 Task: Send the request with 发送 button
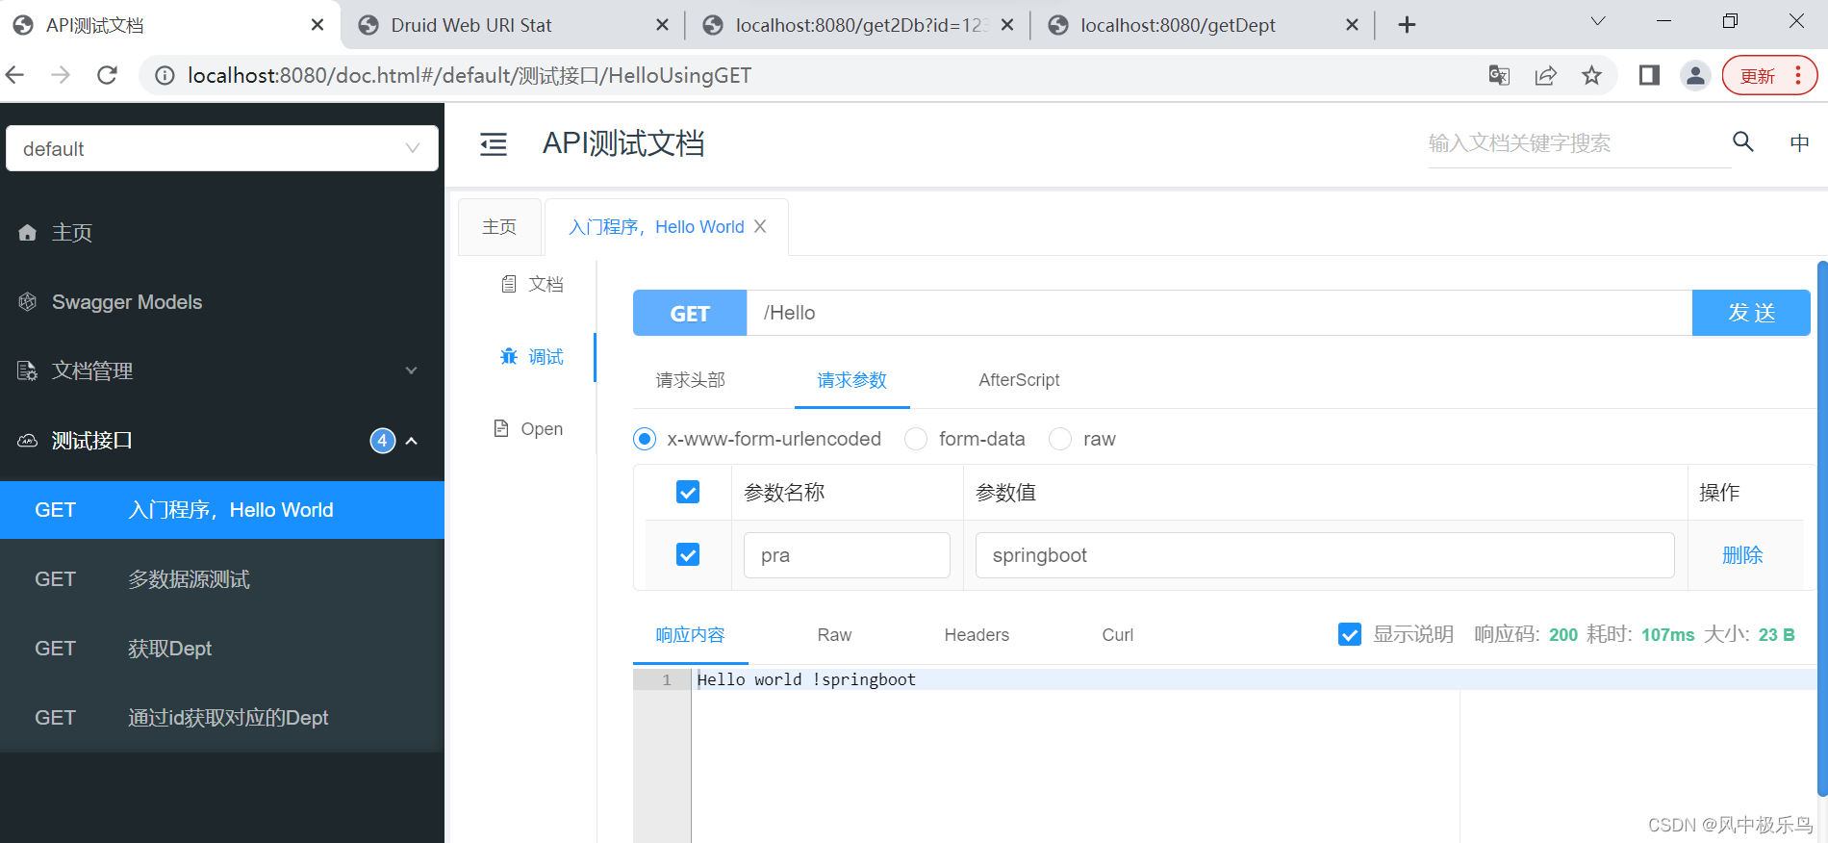coord(1751,313)
